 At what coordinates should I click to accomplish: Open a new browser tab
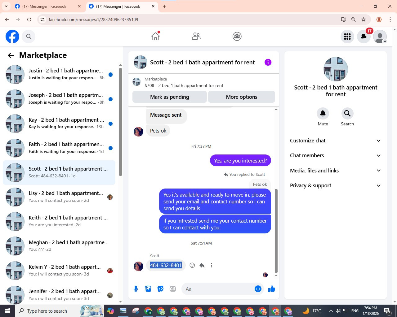(x=164, y=6)
